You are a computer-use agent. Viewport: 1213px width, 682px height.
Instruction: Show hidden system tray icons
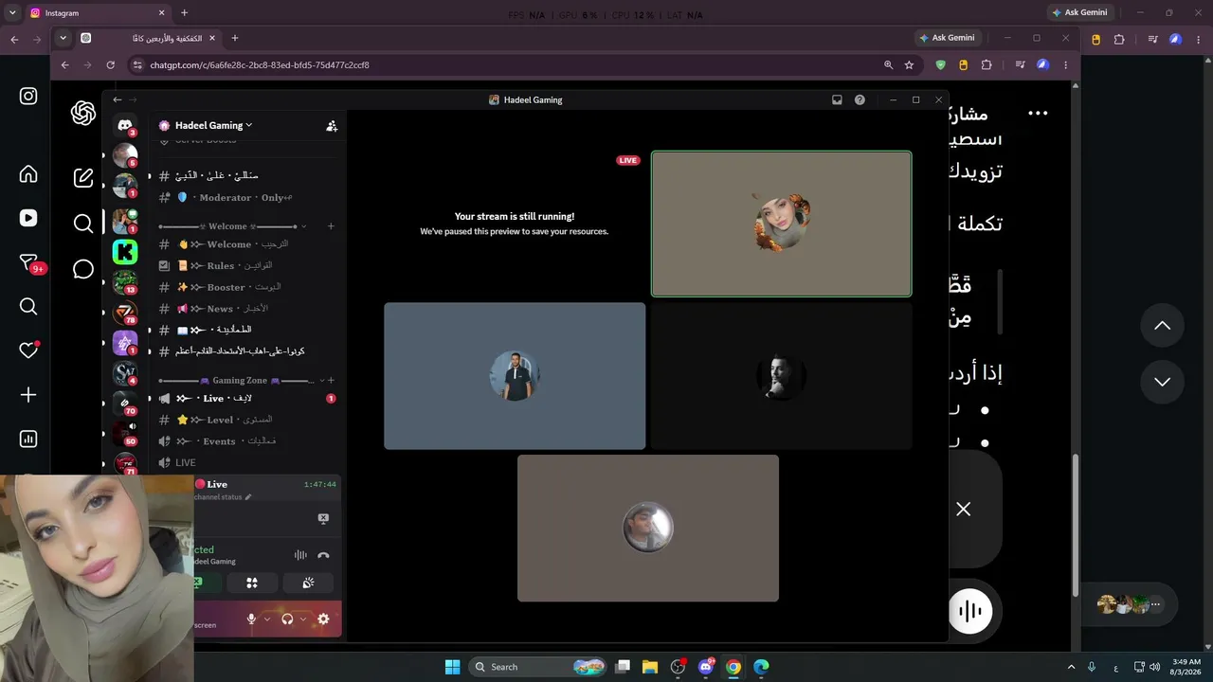click(x=1072, y=667)
